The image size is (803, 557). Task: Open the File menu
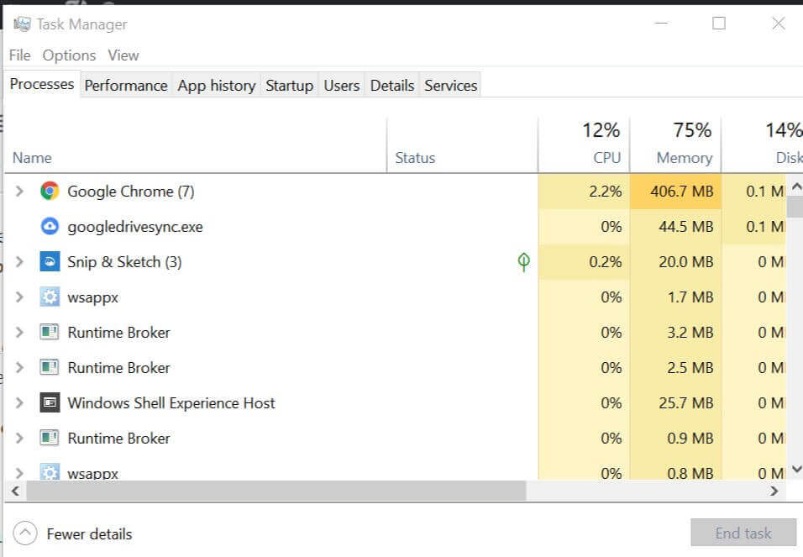tap(19, 55)
